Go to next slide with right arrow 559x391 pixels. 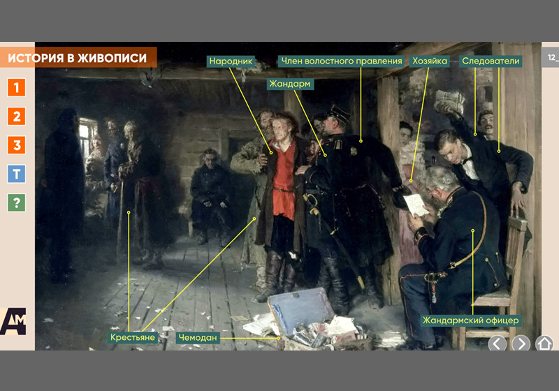click(521, 344)
